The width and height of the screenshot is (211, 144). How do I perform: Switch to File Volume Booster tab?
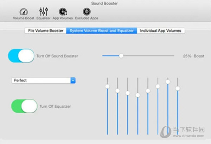[46, 31]
